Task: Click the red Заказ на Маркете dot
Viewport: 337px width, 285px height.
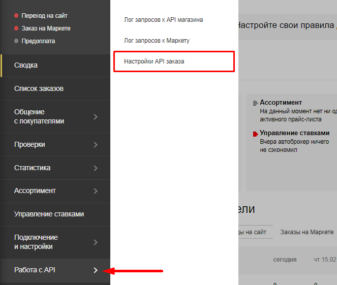Action: 17,28
